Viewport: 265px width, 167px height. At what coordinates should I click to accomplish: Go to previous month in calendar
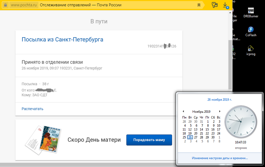(x=183, y=111)
